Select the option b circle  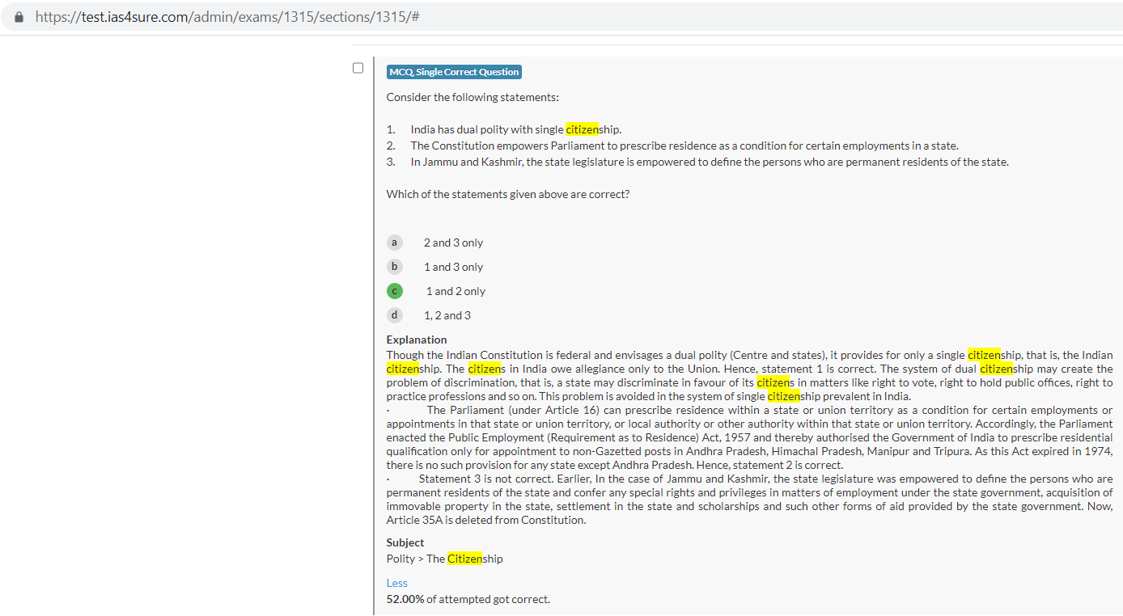(394, 267)
